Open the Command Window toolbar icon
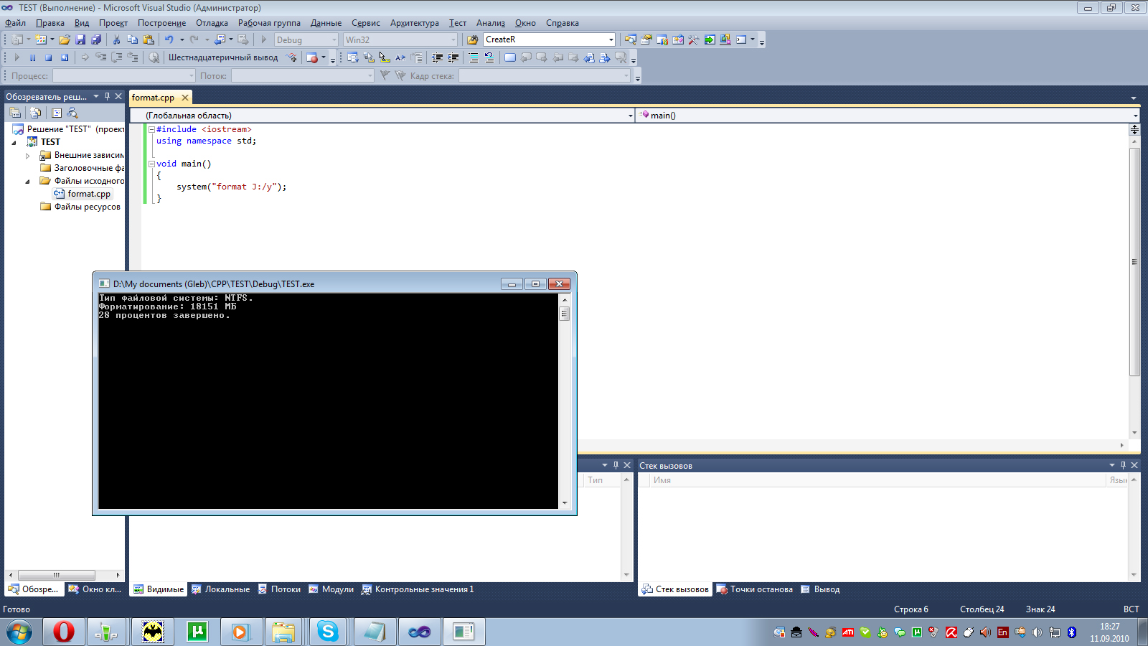Image resolution: width=1148 pixels, height=646 pixels. (x=741, y=39)
